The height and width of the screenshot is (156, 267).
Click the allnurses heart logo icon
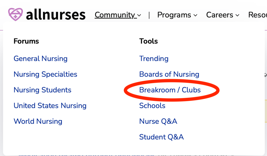(15, 14)
